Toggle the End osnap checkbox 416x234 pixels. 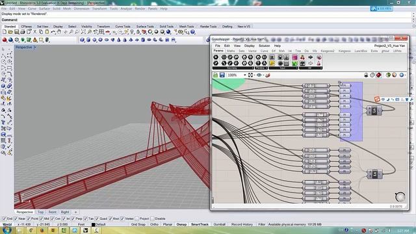coord(4,219)
